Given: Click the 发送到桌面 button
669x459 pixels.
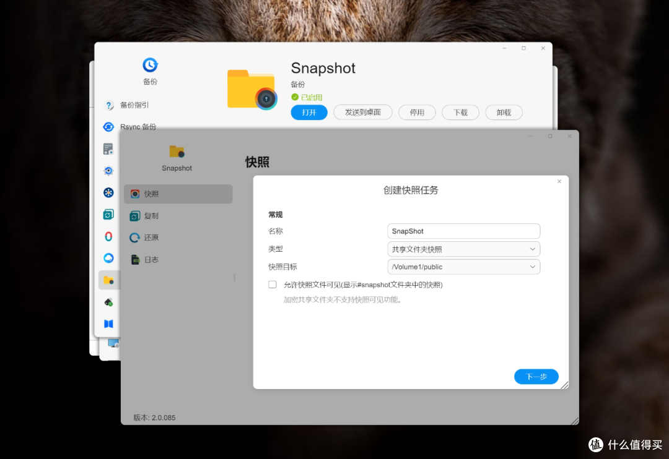Looking at the screenshot, I should [362, 113].
